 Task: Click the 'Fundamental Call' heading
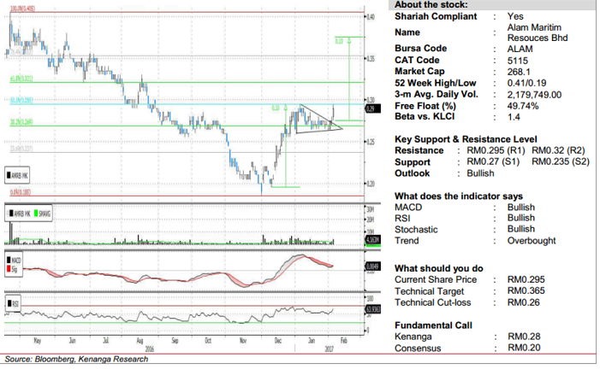[433, 325]
